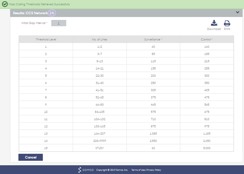
Task: Click the No. of Lines column header
Action: coord(100,39)
